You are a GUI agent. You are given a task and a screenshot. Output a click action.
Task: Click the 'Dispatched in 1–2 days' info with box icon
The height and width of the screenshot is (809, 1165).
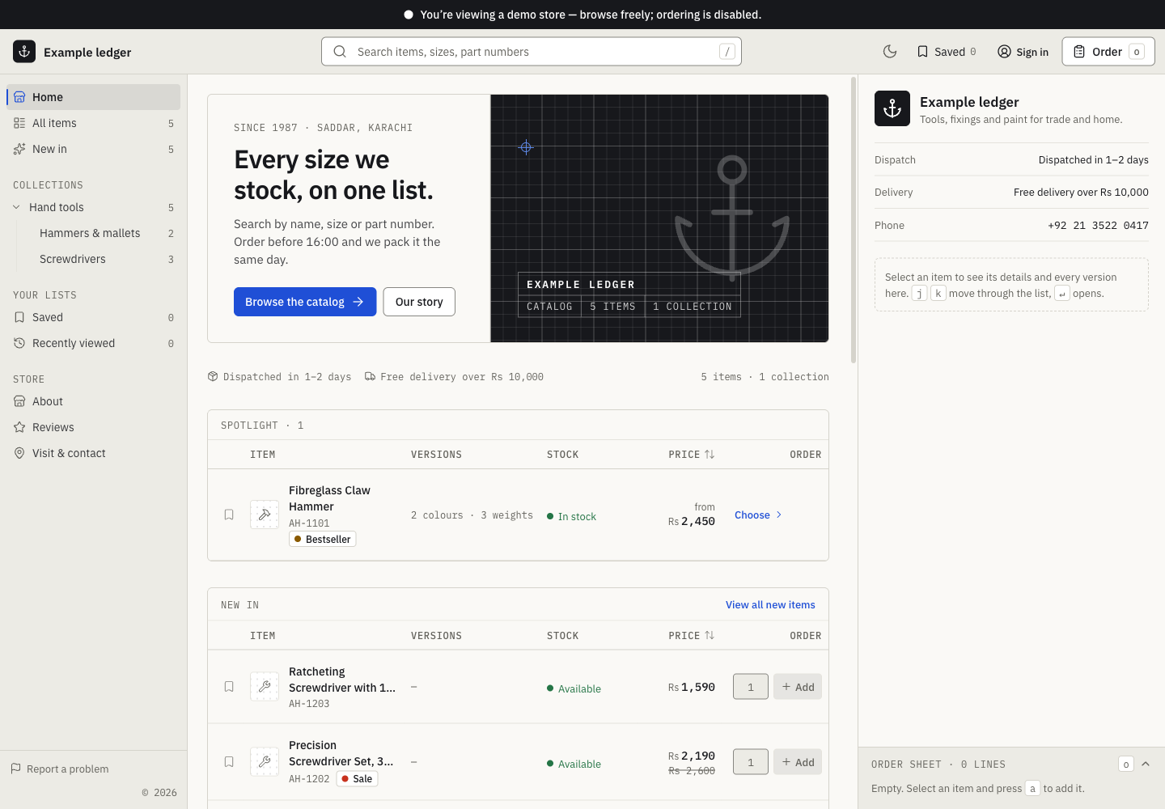[x=279, y=377]
